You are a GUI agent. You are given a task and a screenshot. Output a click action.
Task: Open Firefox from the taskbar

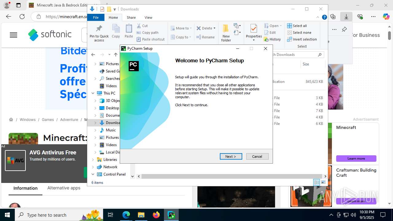pos(156,215)
